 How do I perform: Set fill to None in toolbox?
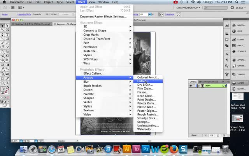8,97
